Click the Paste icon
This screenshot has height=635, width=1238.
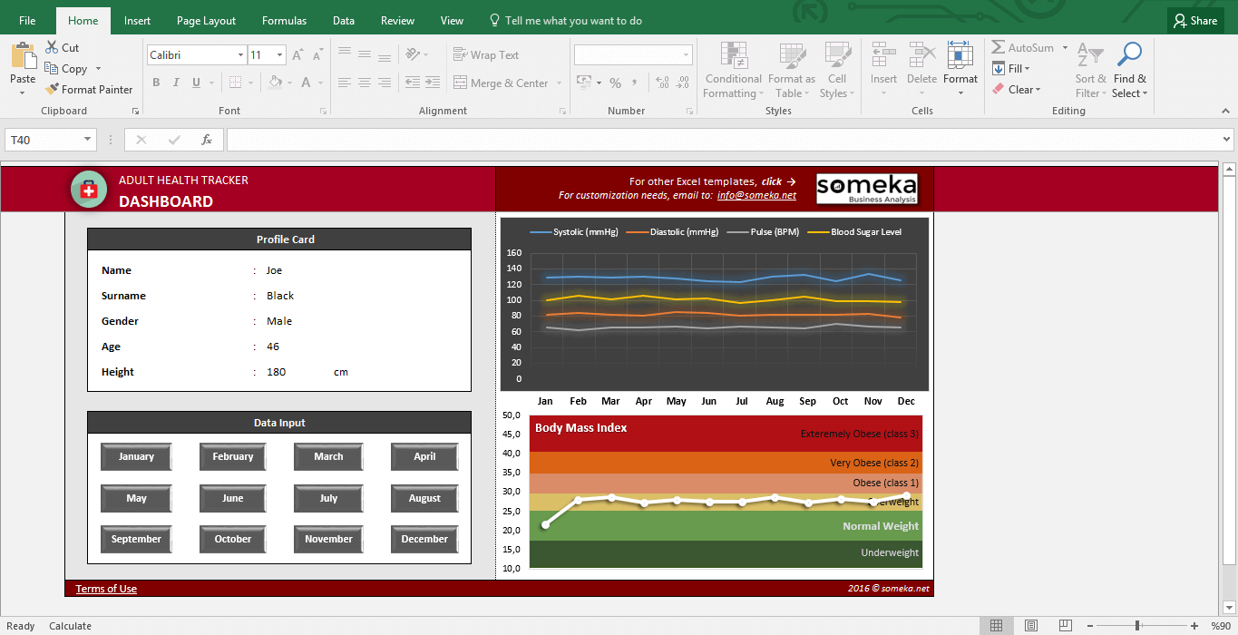pyautogui.click(x=23, y=56)
